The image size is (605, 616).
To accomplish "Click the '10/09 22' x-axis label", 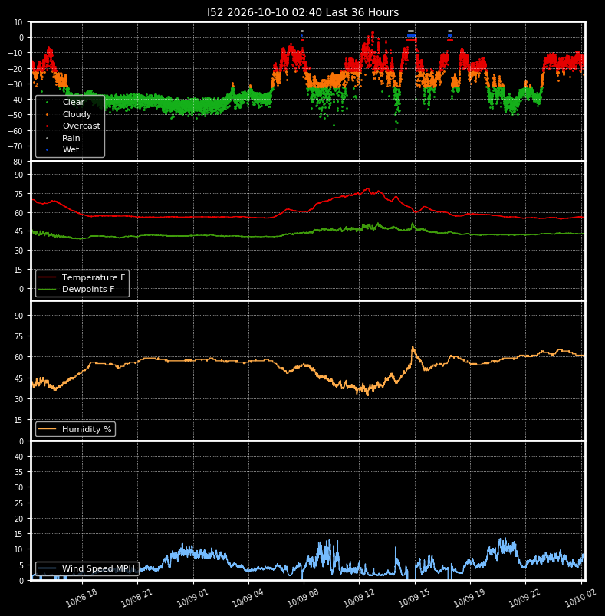I will [x=525, y=598].
